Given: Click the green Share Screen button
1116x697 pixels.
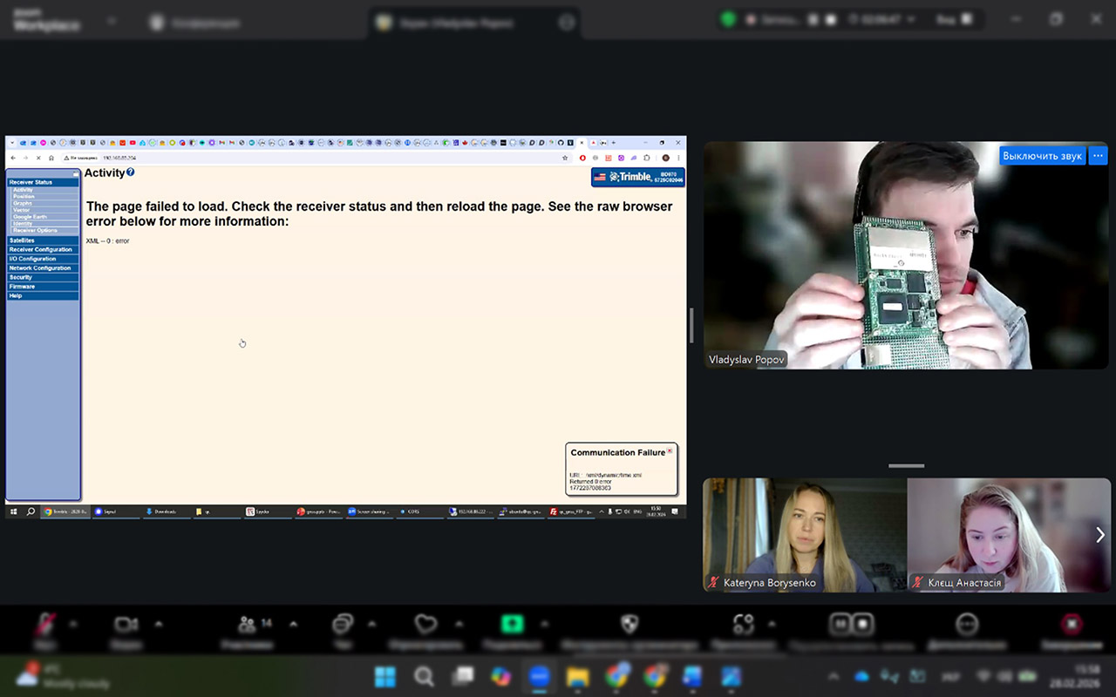Looking at the screenshot, I should click(x=511, y=624).
